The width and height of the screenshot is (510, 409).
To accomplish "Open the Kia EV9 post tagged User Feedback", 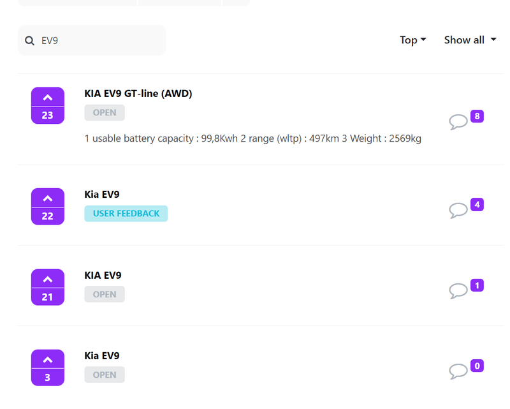I will pos(102,195).
